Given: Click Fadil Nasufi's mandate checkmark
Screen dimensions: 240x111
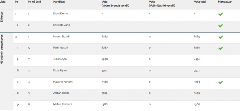Looking at the screenshot, I should tap(220, 48).
